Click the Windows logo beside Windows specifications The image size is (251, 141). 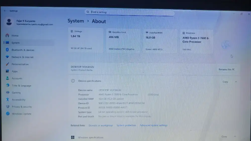(x=73, y=137)
